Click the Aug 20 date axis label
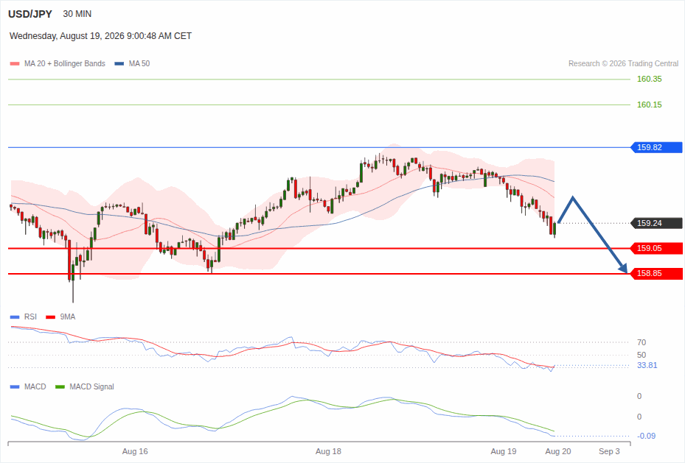Screen dimensions: 685x463 [558, 451]
